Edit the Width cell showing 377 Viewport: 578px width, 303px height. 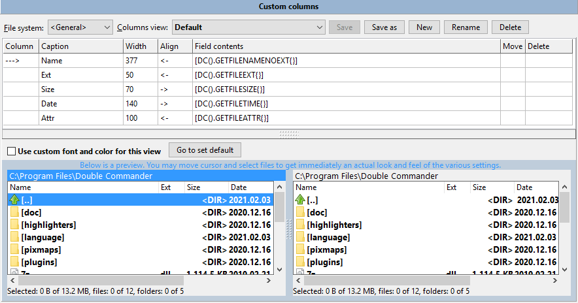[x=140, y=61]
